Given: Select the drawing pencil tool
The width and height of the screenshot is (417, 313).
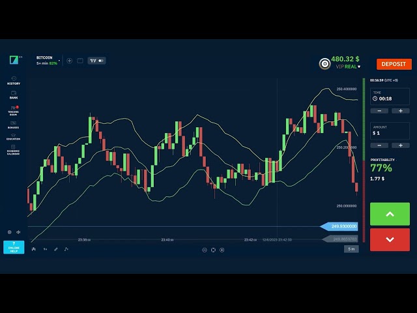Looking at the screenshot, I should tap(56, 249).
